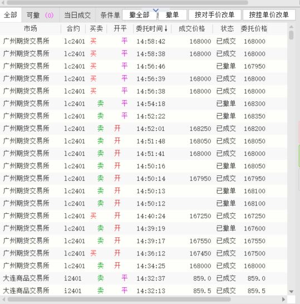Click bottom horizontal scrollbar left arrow

click(x=4, y=299)
